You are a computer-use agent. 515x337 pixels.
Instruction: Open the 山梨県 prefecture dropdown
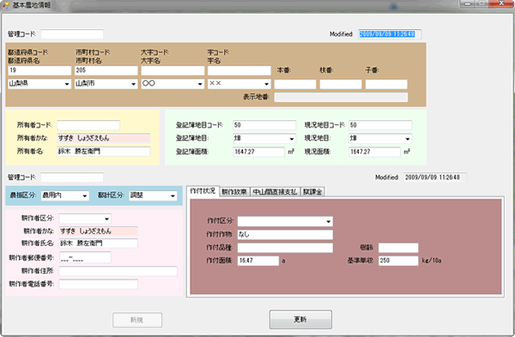(67, 84)
